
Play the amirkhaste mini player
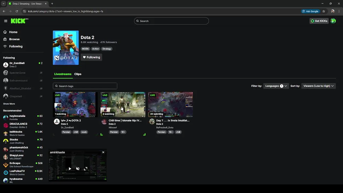click(x=70, y=169)
